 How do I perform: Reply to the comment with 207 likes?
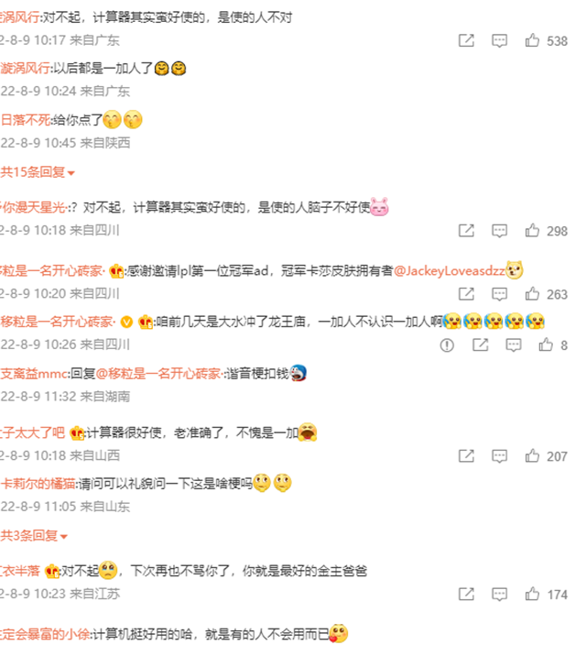499,456
